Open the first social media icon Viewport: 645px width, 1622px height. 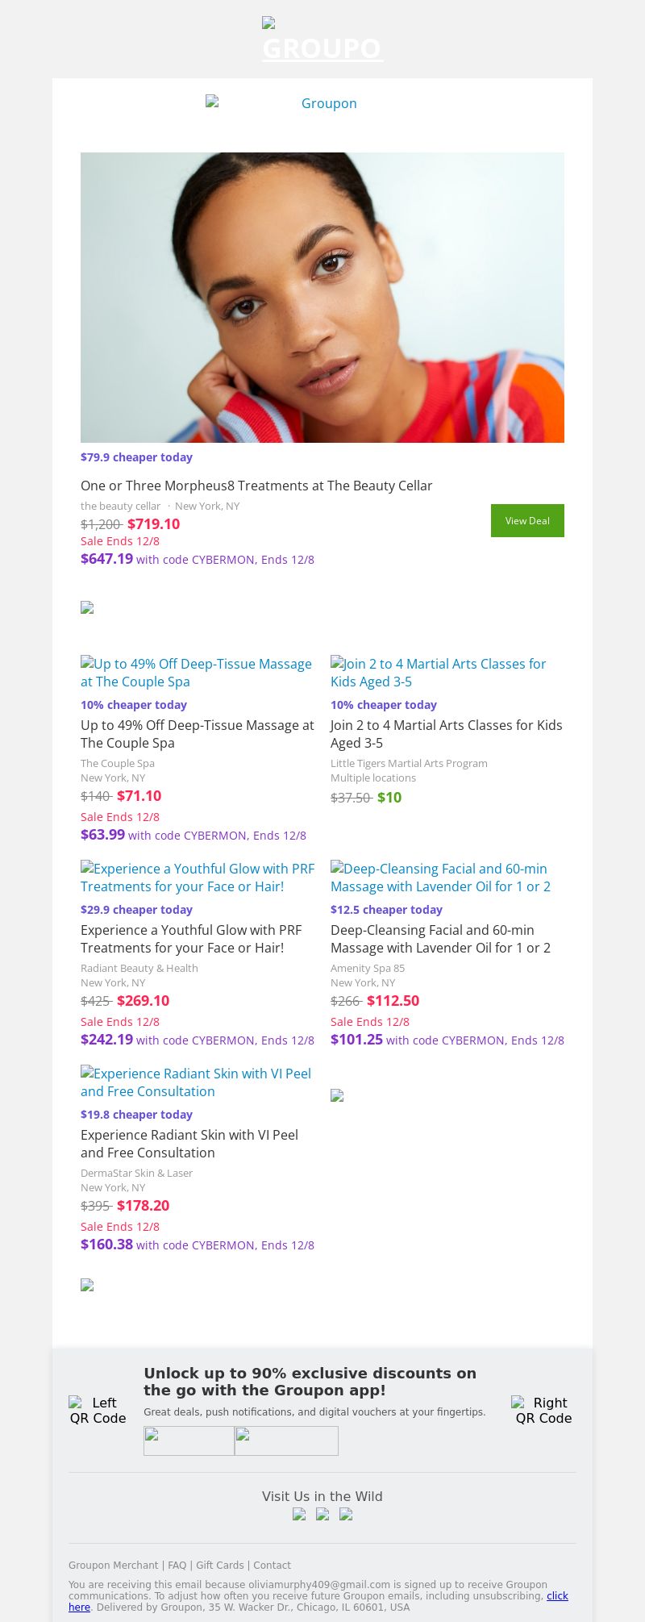click(299, 1514)
